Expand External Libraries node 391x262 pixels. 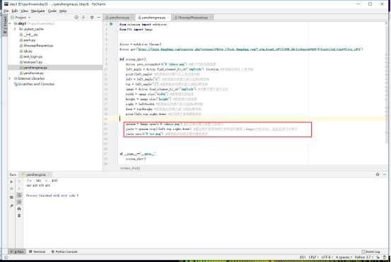coord(10,78)
